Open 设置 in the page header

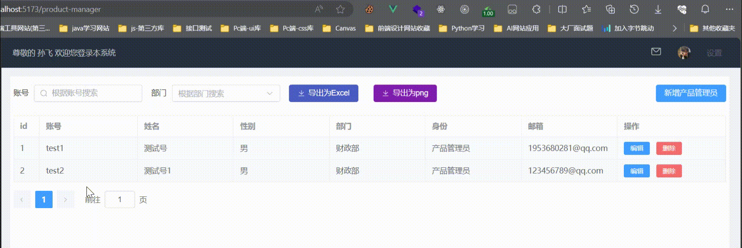pyautogui.click(x=714, y=53)
